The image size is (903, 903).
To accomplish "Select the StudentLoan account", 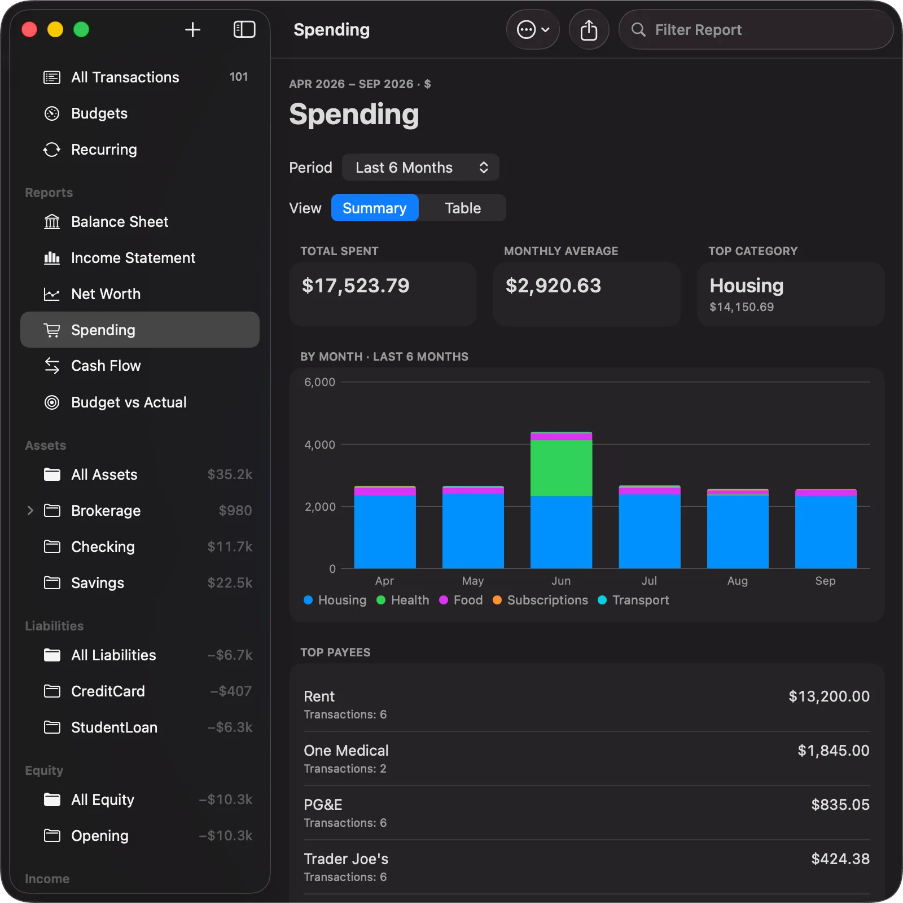I will pyautogui.click(x=140, y=727).
